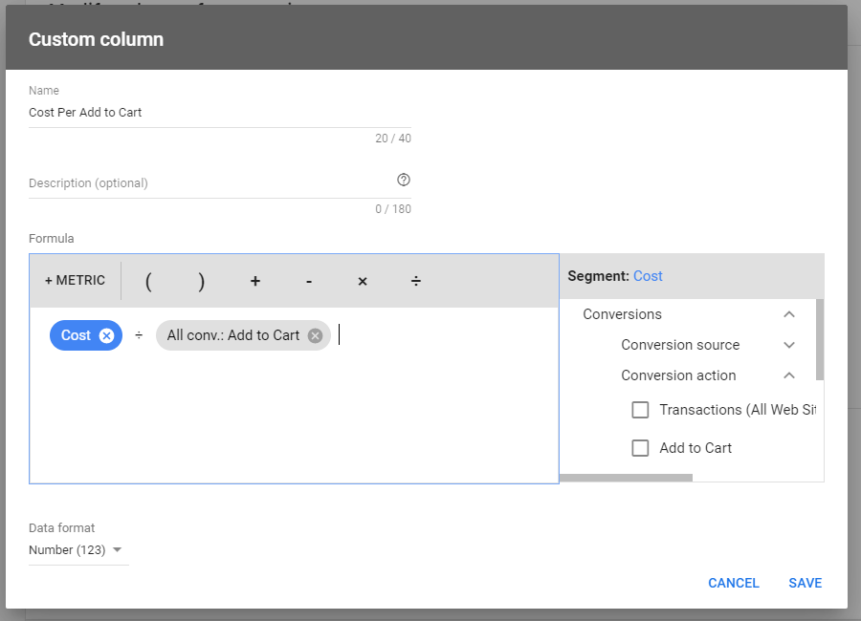Click the vertical scrollbar in segment panel

[x=819, y=339]
